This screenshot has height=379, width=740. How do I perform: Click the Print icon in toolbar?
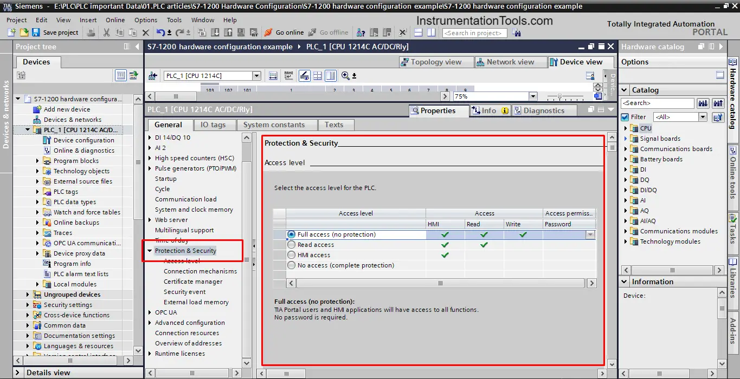coord(91,32)
